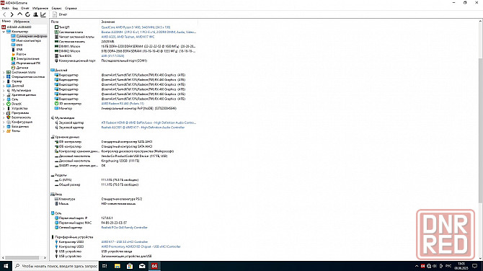483x271 pixels.
Task: Go back with the toolbar left arrow
Action: [x=4, y=14]
